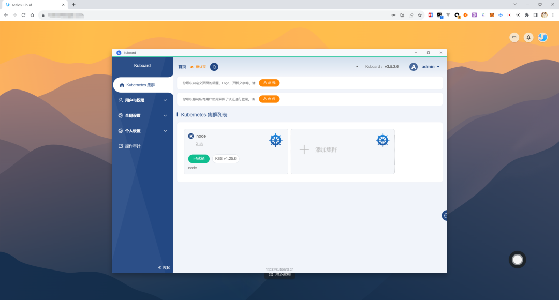Go to the 首页 breadcrumb
Screen dimensions: 559x300
[x=182, y=67]
